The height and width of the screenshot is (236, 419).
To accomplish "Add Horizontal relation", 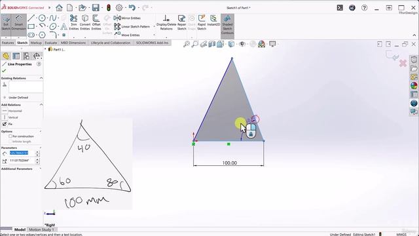I will [12, 111].
